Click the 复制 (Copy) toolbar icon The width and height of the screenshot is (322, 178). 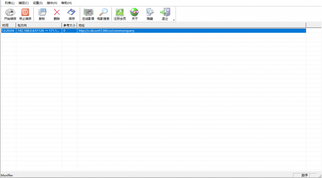[42, 14]
